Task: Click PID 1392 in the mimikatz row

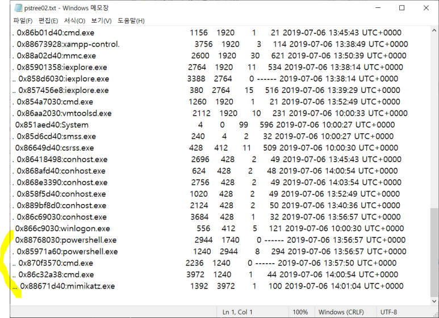Action: click(x=199, y=286)
